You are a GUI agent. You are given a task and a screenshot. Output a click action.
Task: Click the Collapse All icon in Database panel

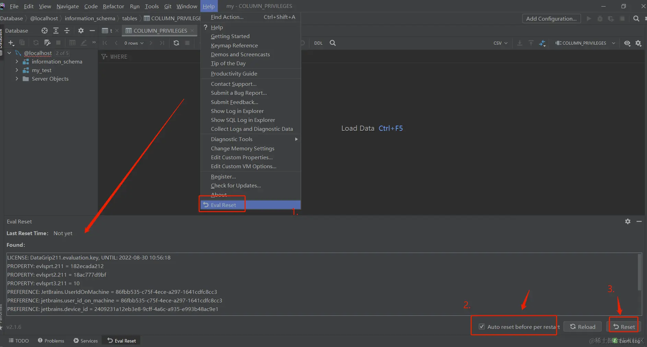pos(67,31)
